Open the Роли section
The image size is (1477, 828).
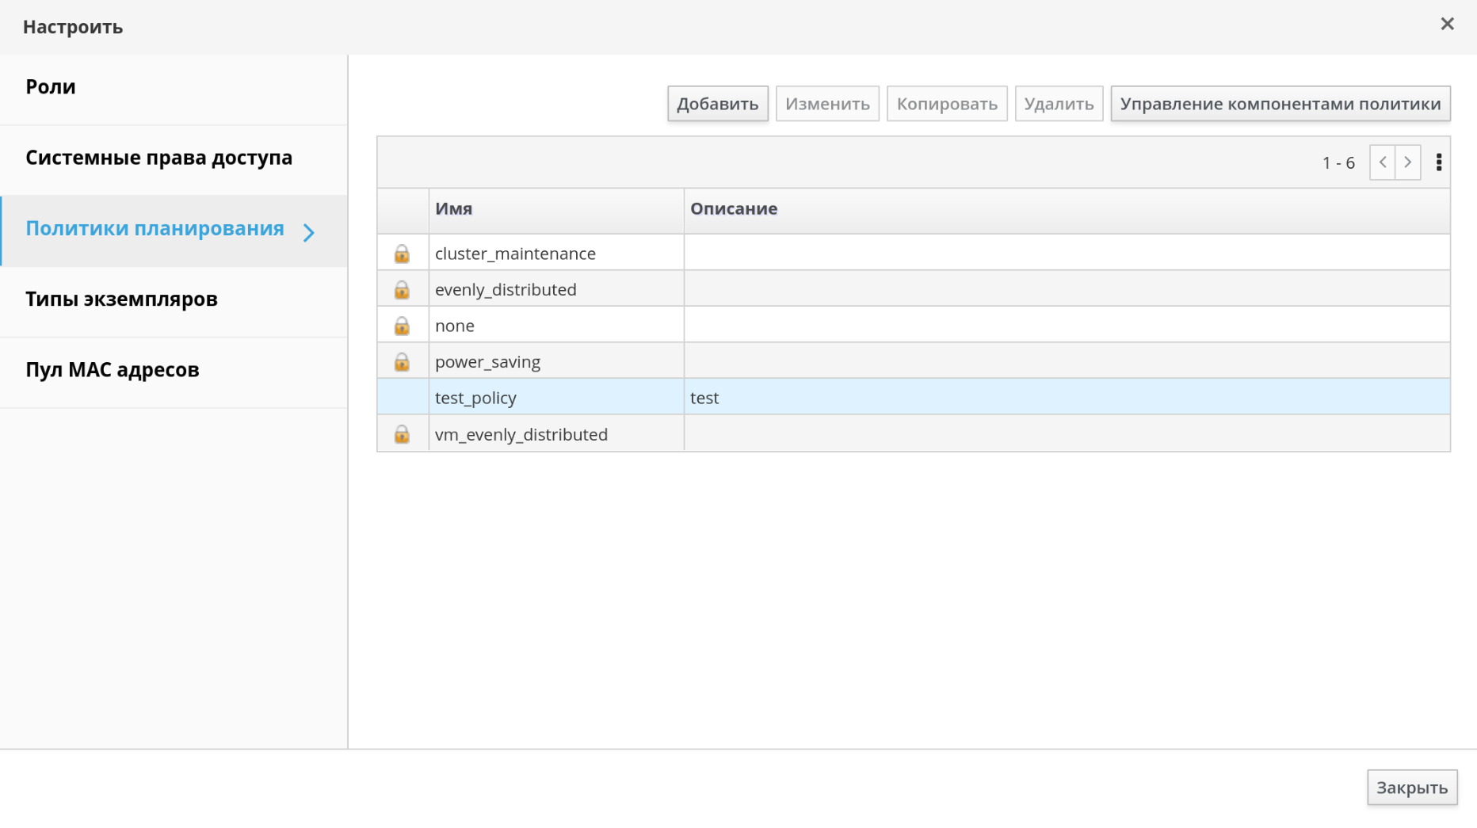point(51,87)
